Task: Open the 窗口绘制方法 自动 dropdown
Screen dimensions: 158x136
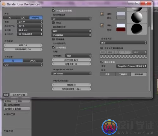Action: pos(71,31)
